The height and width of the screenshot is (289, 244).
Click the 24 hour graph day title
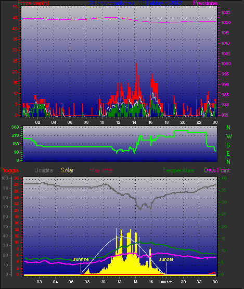136,3
